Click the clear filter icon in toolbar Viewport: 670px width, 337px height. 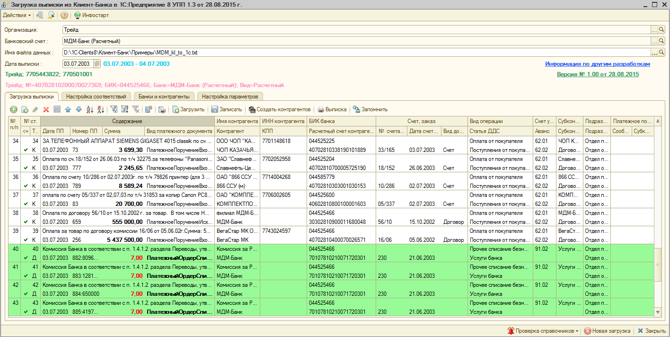[x=136, y=109]
